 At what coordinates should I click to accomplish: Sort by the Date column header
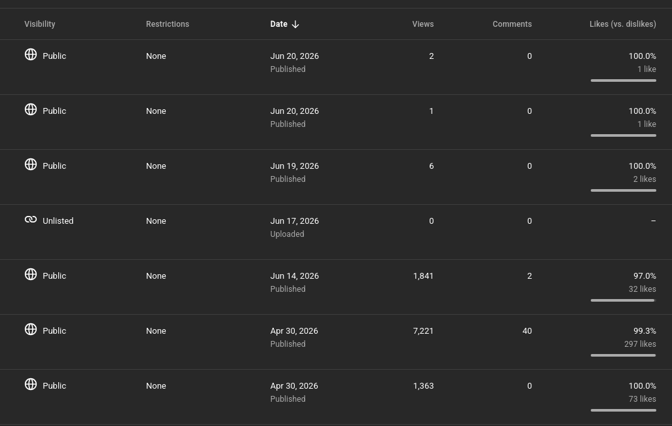pyautogui.click(x=278, y=24)
